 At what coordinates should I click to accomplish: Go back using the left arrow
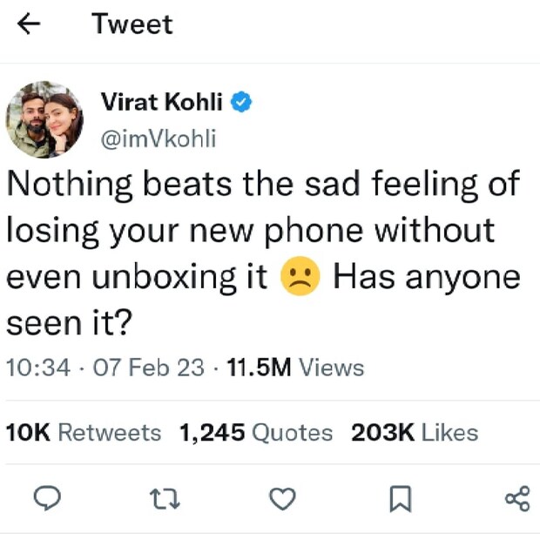(30, 24)
